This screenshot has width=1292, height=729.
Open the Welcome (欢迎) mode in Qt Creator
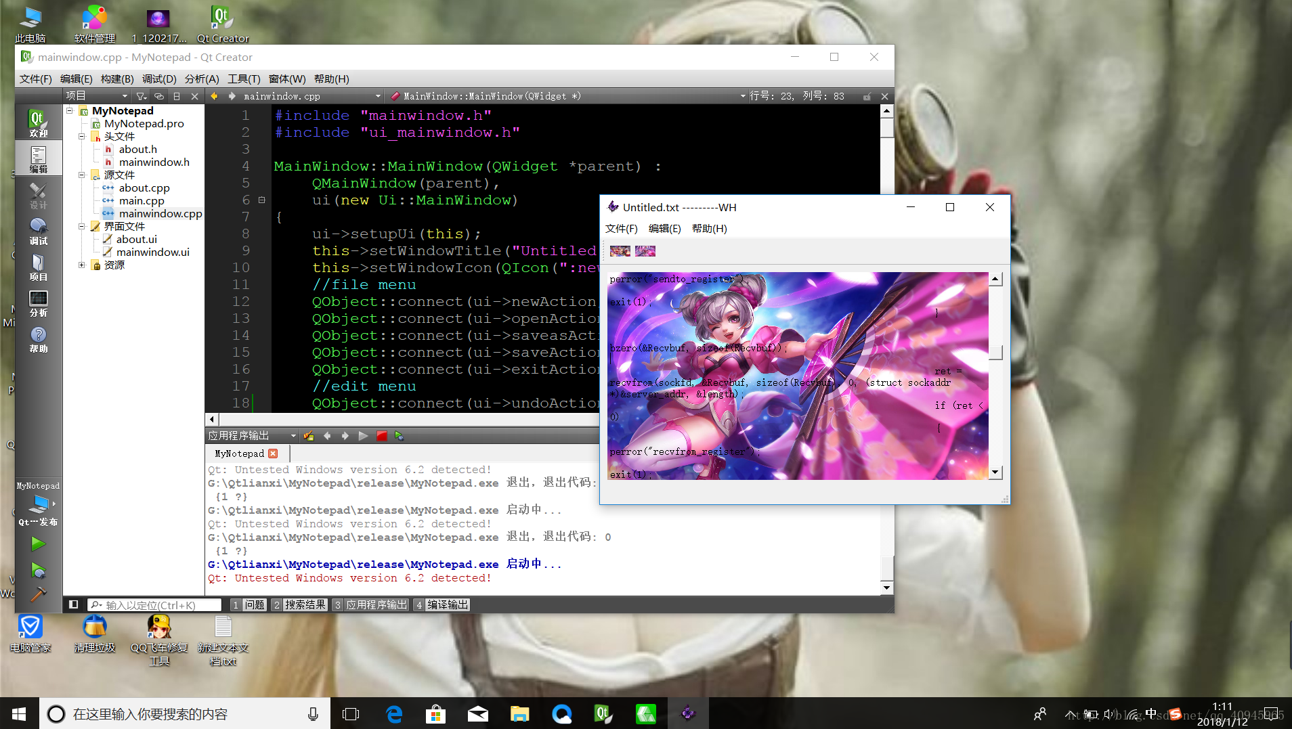click(x=39, y=123)
